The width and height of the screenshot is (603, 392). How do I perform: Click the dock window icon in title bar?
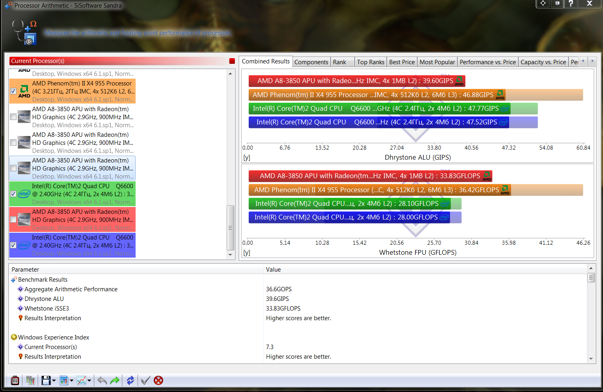pos(557,3)
